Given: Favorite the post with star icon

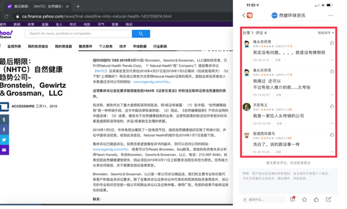Looking at the screenshot, I should coord(304,200).
